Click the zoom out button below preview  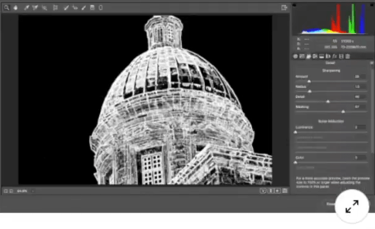pos(6,191)
